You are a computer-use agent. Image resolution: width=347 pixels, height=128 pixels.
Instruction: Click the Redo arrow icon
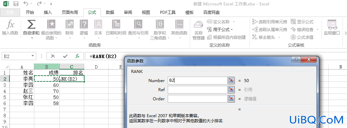39,4
